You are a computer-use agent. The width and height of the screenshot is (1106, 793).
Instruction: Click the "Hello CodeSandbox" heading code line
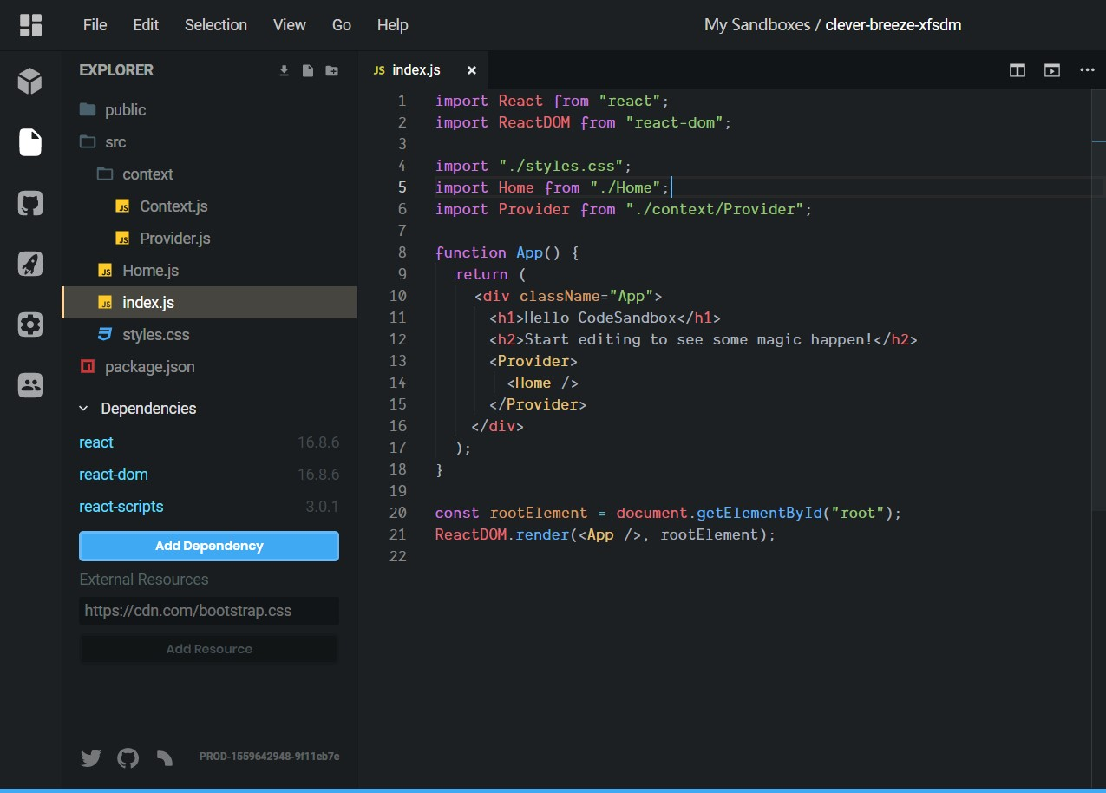tap(605, 318)
